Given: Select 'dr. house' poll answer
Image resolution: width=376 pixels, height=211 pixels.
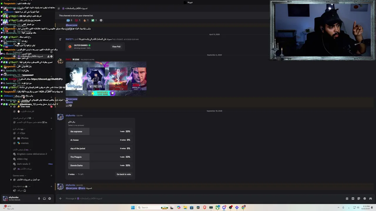Looking at the screenshot, I should click(100, 140).
